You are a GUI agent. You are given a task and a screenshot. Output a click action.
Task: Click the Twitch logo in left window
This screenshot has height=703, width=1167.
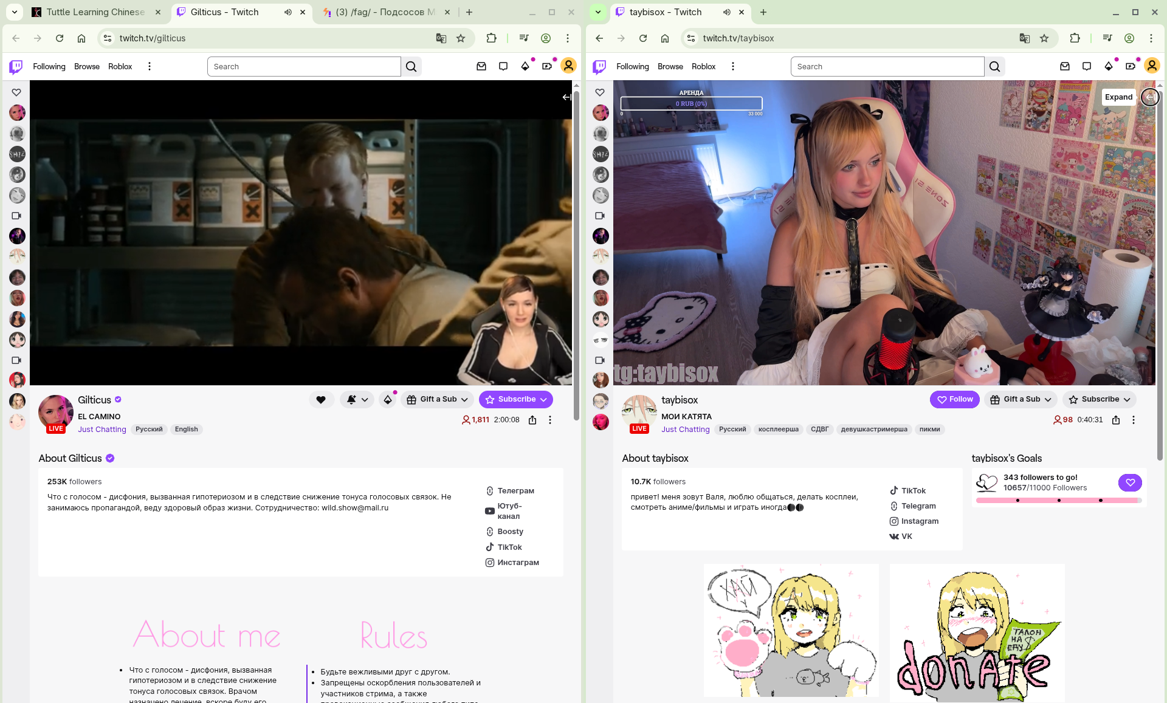click(x=16, y=67)
